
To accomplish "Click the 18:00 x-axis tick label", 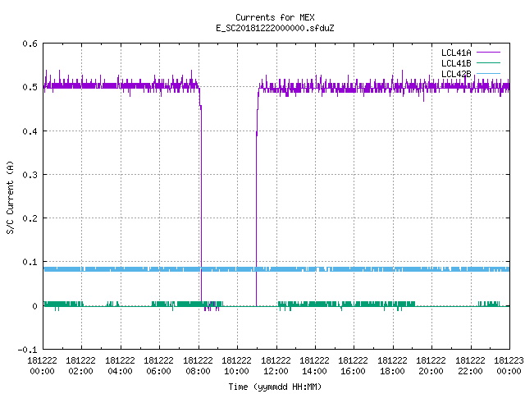I will pyautogui.click(x=392, y=366).
